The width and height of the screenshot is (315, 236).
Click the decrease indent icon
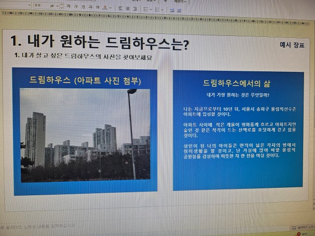point(172,10)
